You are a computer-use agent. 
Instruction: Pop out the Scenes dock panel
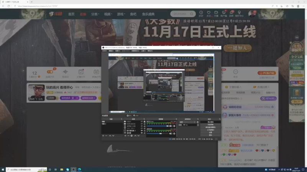click(122, 119)
